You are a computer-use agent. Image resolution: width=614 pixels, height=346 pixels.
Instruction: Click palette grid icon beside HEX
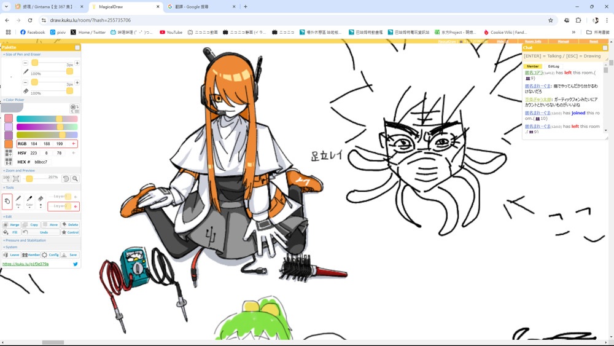point(9,162)
